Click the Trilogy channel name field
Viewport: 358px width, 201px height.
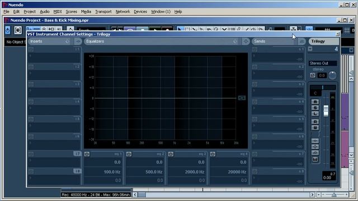(x=324, y=41)
